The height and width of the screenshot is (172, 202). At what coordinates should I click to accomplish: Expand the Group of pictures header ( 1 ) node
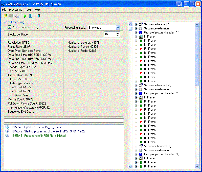click(136, 32)
